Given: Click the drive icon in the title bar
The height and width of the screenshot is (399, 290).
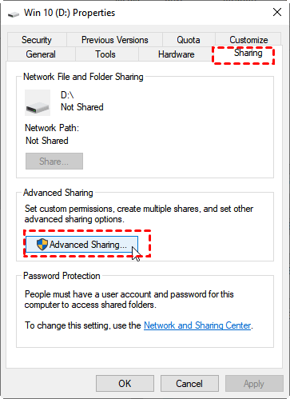Looking at the screenshot, I should (13, 14).
